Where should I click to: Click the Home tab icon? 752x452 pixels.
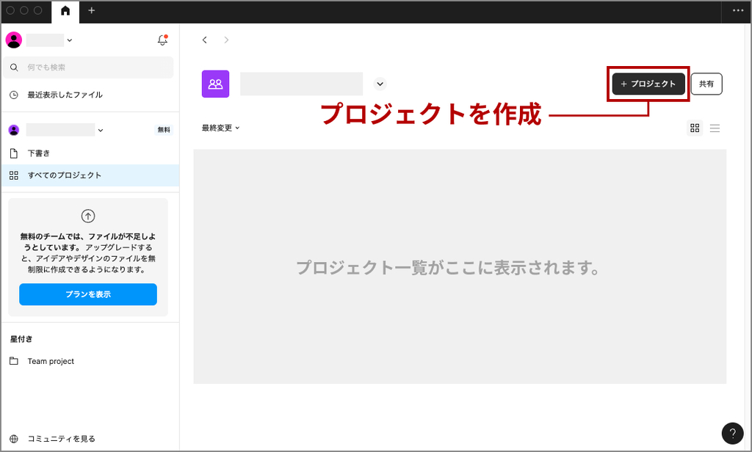pos(65,11)
